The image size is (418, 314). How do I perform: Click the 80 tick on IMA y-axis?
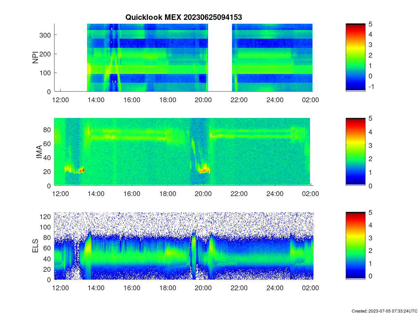coord(48,129)
